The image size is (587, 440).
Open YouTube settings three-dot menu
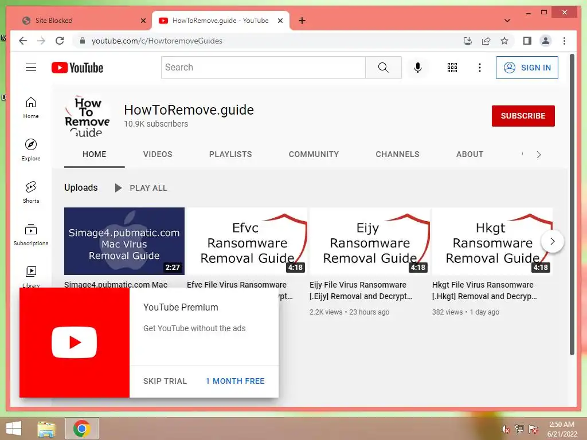click(x=480, y=68)
